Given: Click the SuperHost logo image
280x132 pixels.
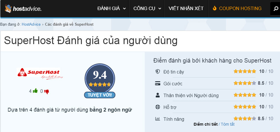Looking at the screenshot, I should [x=40, y=73].
